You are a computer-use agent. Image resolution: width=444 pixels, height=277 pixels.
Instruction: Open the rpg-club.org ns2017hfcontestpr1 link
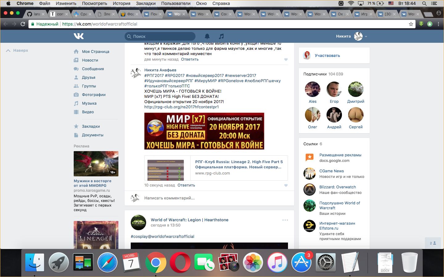click(182, 107)
